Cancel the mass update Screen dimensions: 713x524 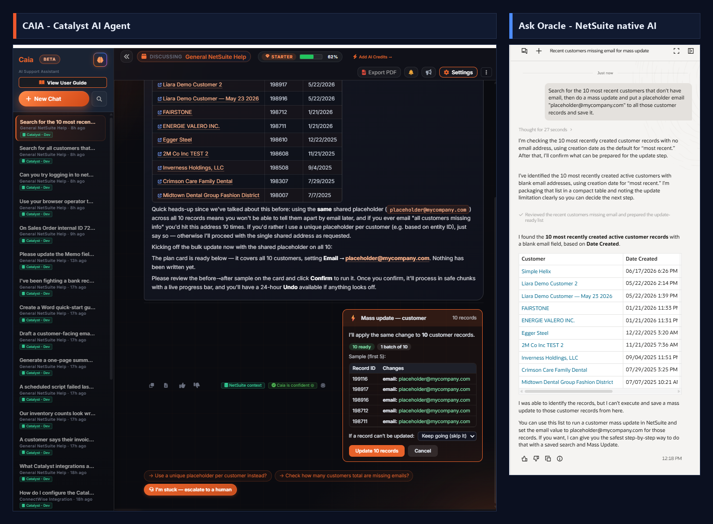423,451
